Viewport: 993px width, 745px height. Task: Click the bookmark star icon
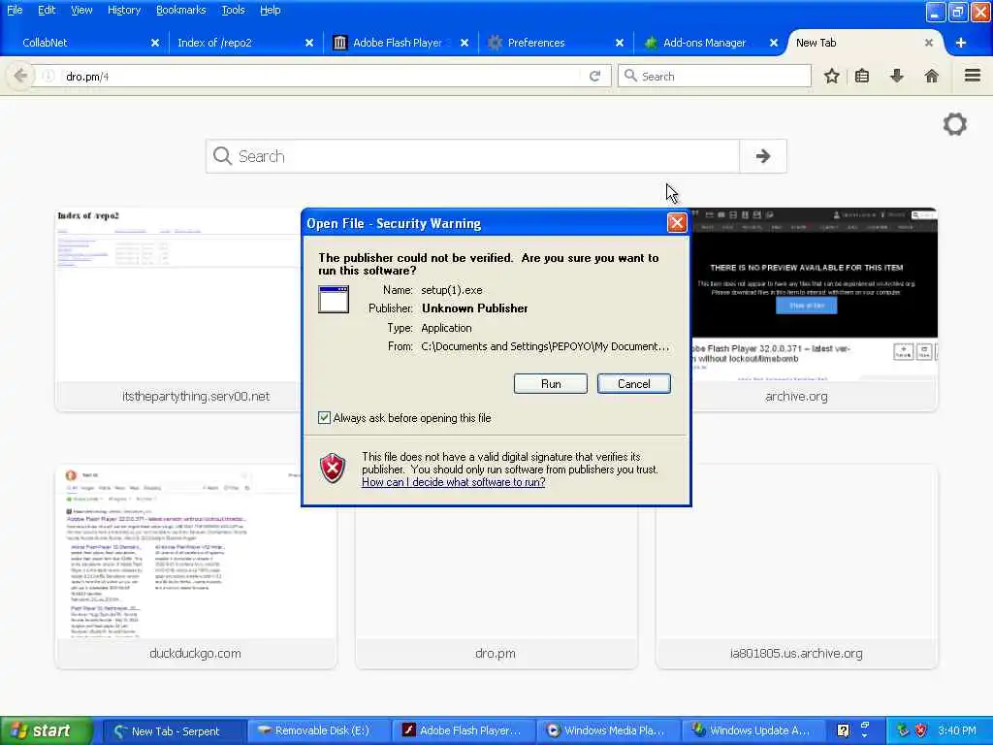coord(831,76)
